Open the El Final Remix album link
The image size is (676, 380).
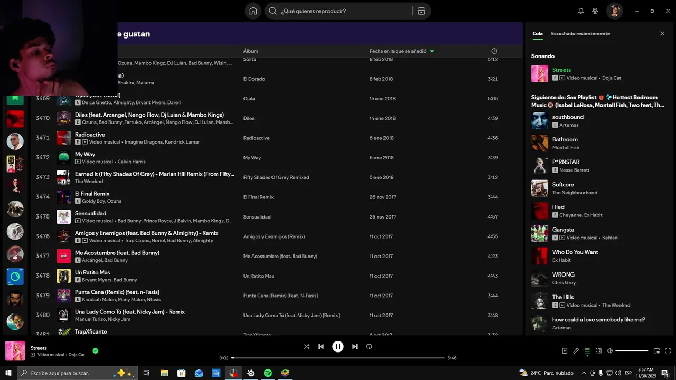click(x=258, y=197)
